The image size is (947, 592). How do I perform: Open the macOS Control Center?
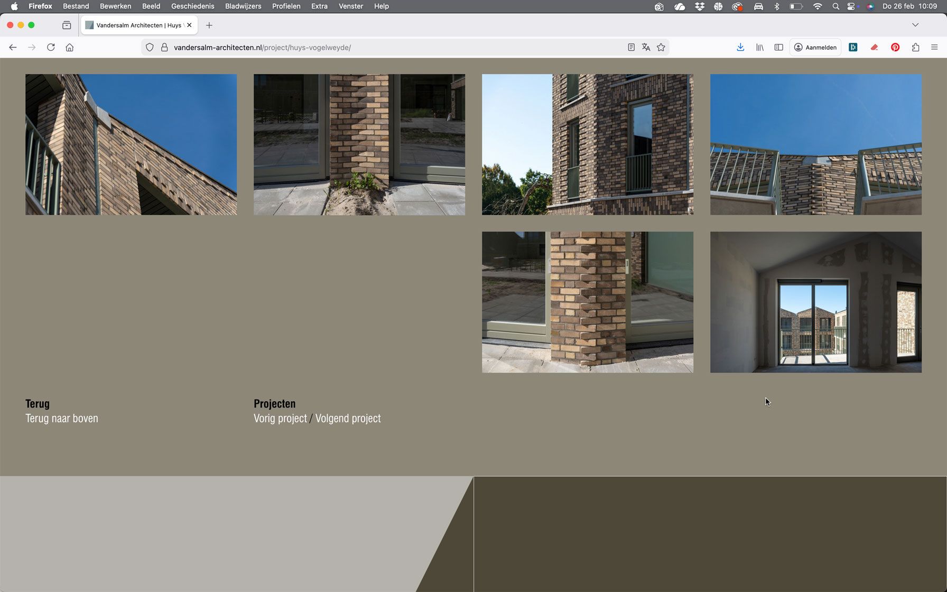pyautogui.click(x=851, y=6)
